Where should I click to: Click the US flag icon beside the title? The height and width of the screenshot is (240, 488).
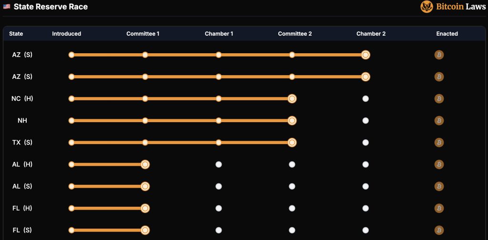(7, 7)
